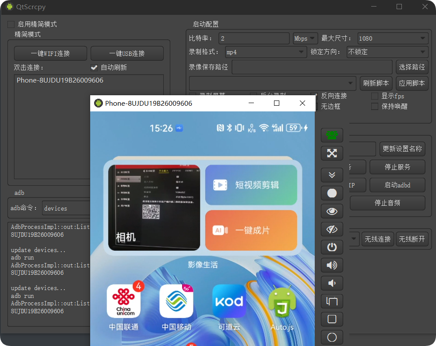Turn phone screen on with the eye icon

click(x=332, y=211)
